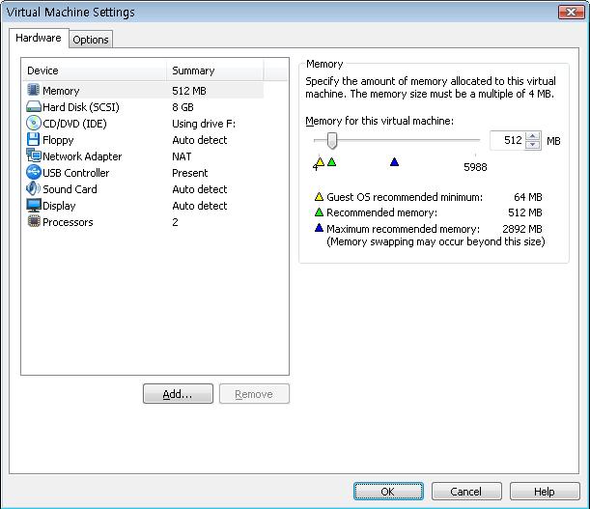This screenshot has height=509, width=590.
Task: Select the USB Controller row
Action: 143,173
